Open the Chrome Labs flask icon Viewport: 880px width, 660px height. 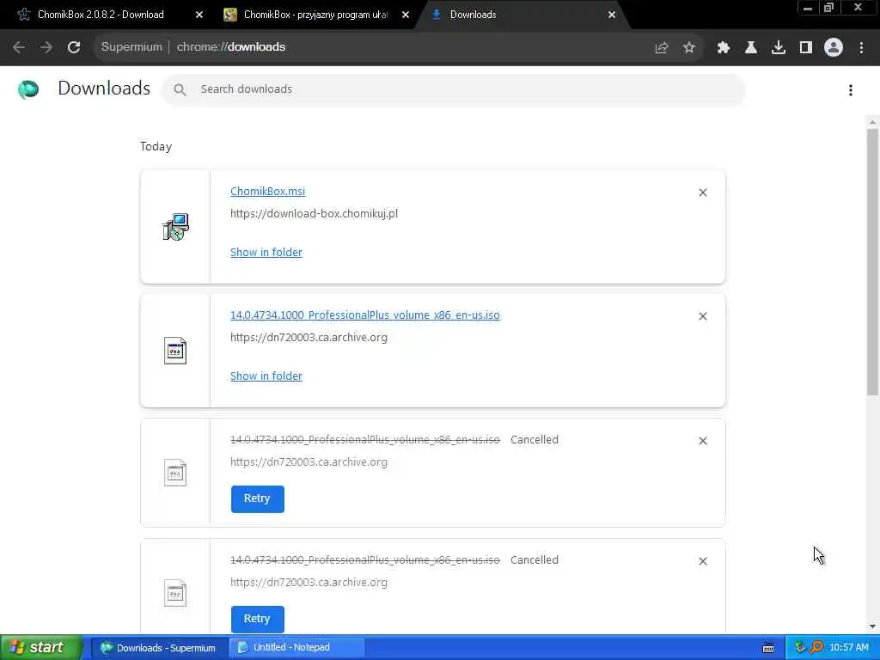click(x=751, y=48)
